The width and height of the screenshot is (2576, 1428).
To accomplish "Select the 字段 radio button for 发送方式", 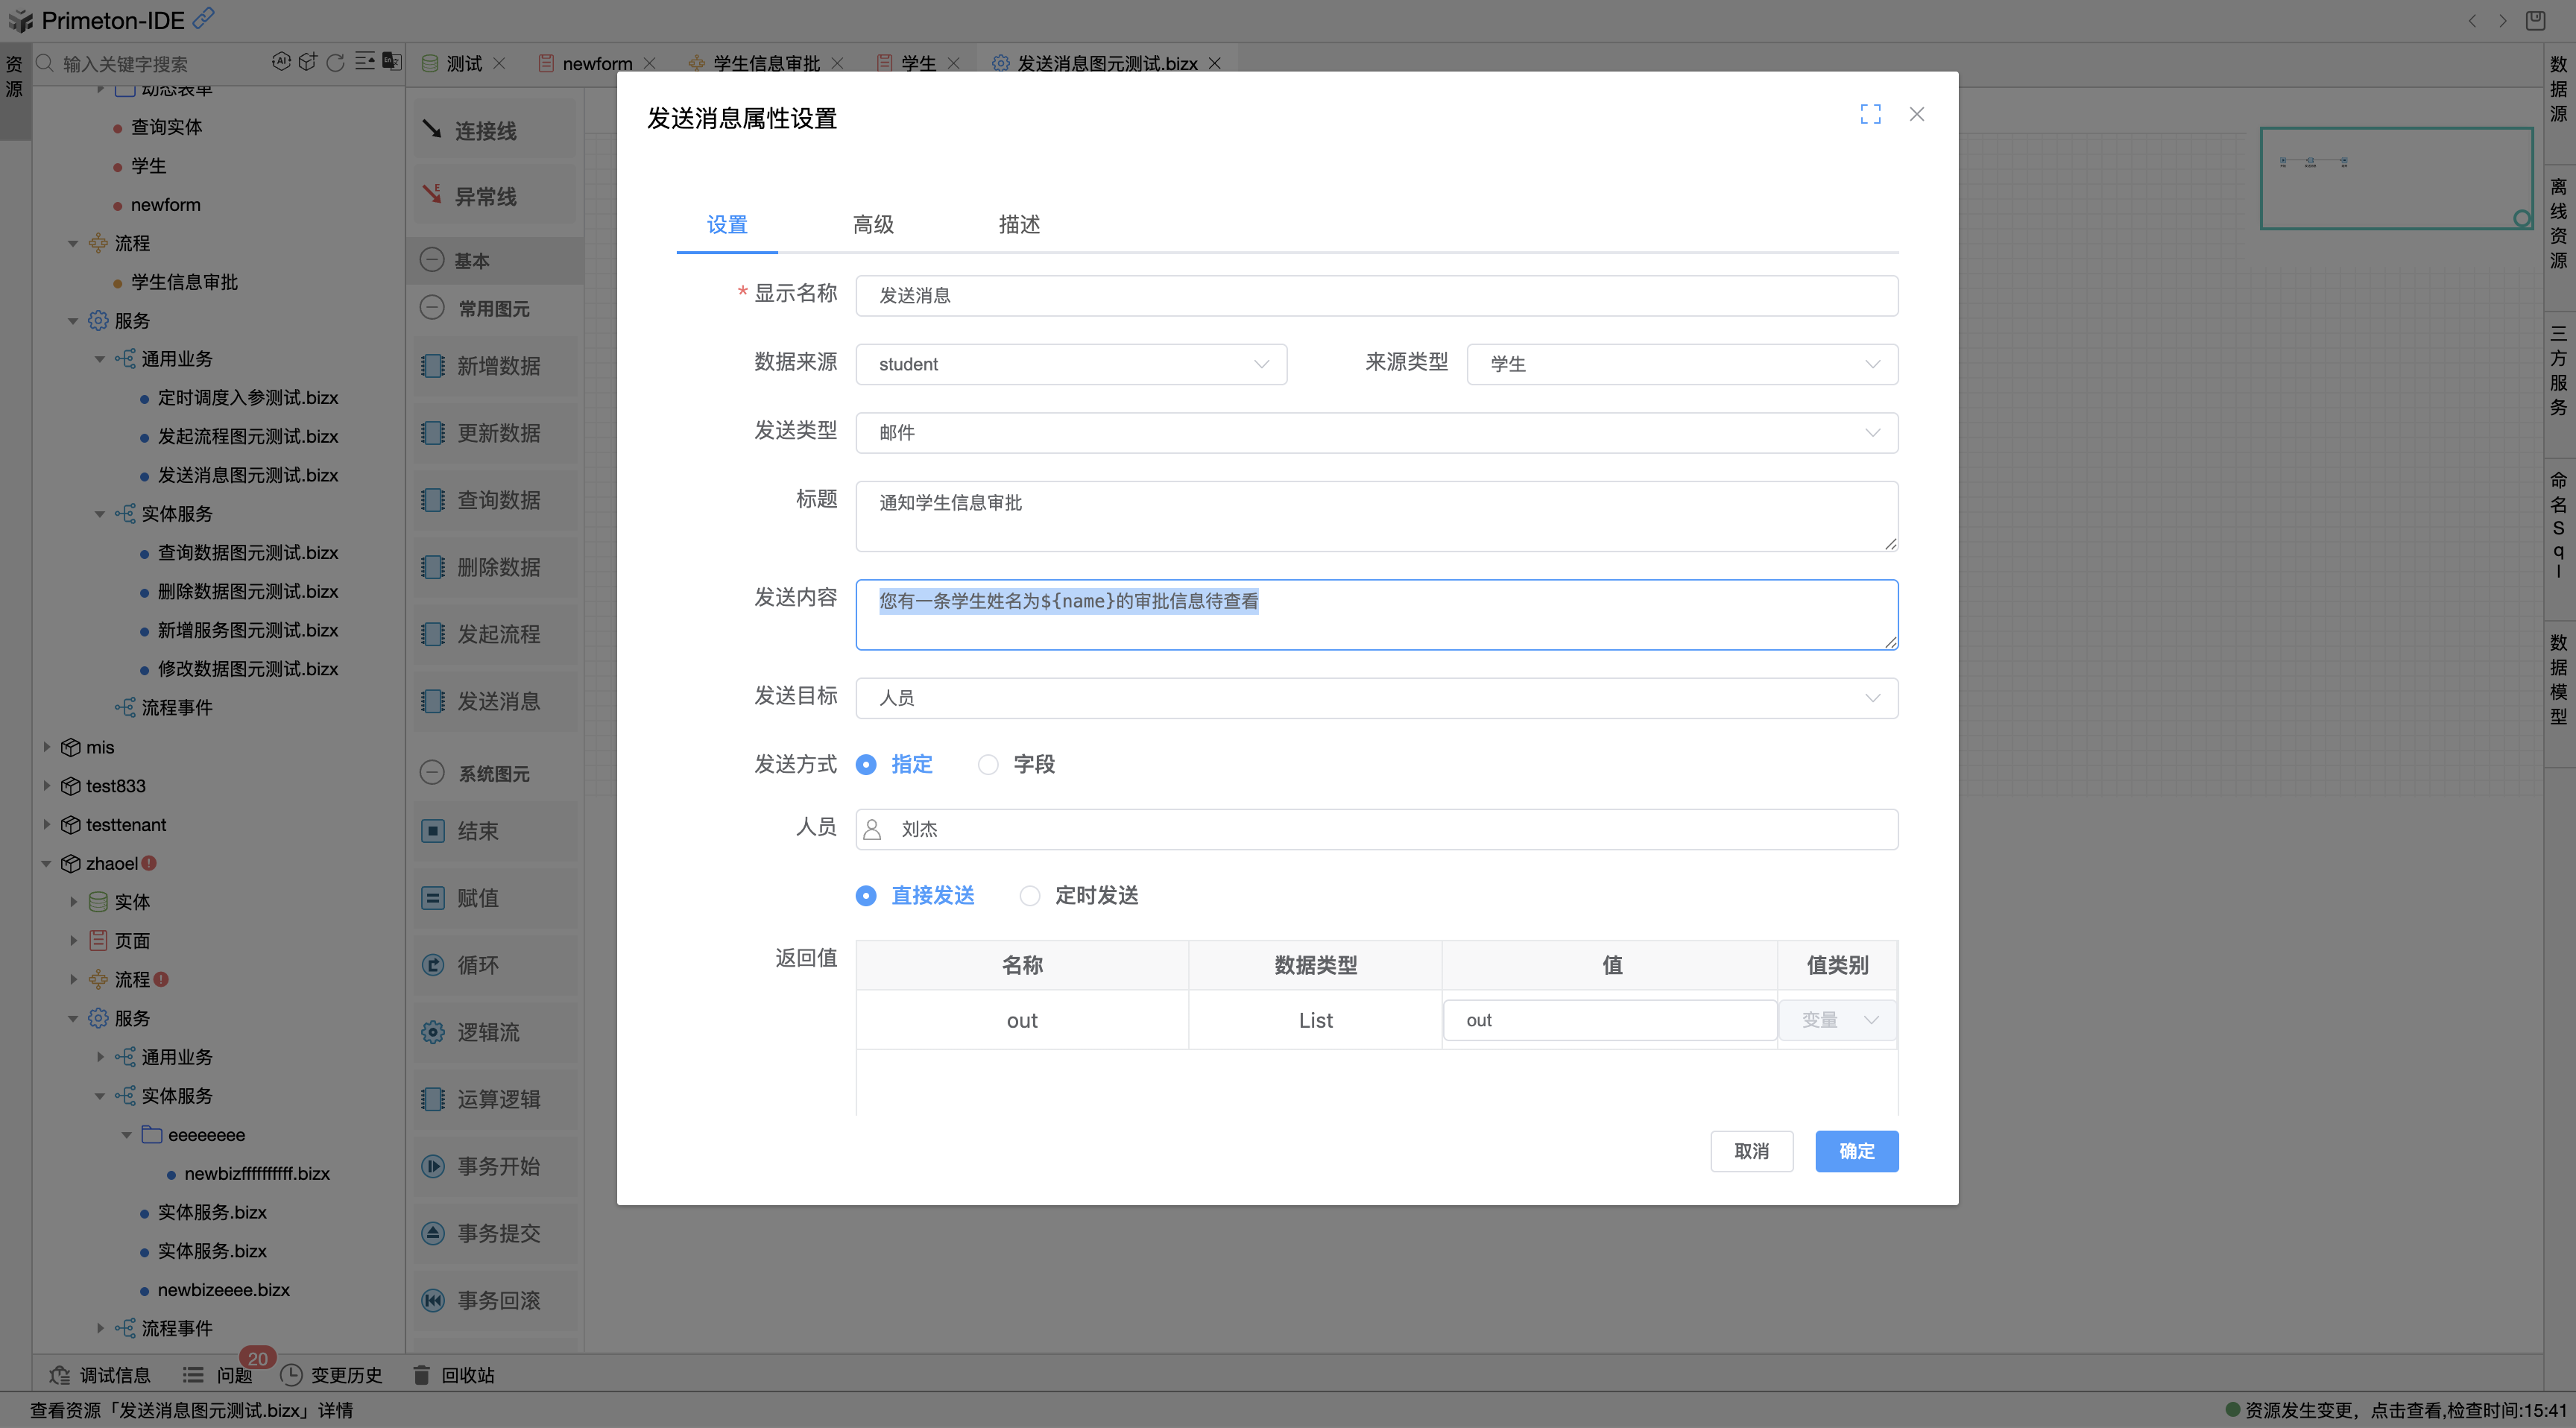I will pyautogui.click(x=989, y=764).
